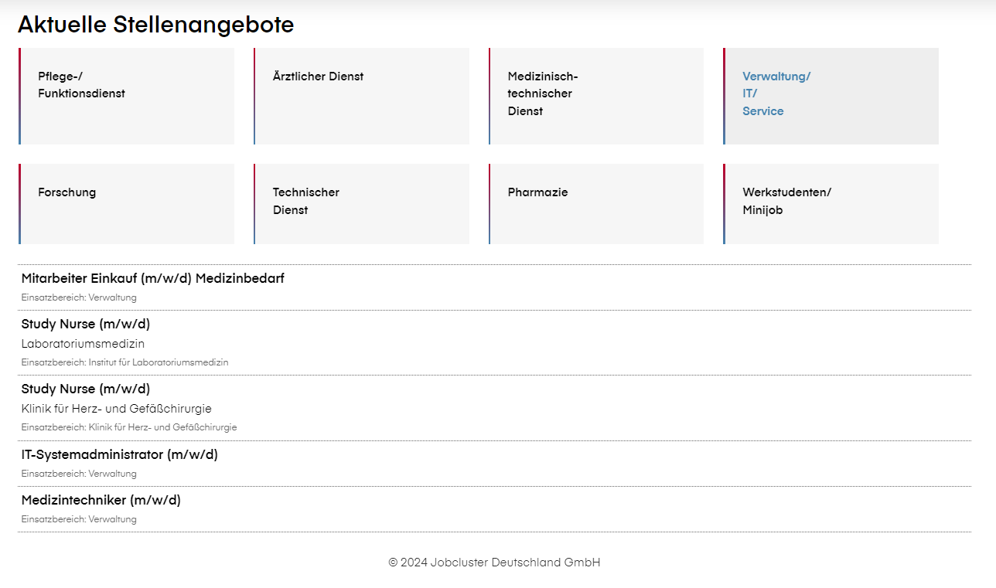The height and width of the screenshot is (588, 996).
Task: Open the Medizintechniker (m/w/d) job posting
Action: 101,500
